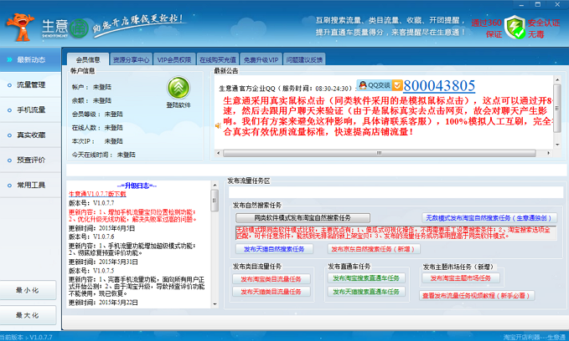Click the 版本号: V1.0.7.6 log entry

(91, 237)
